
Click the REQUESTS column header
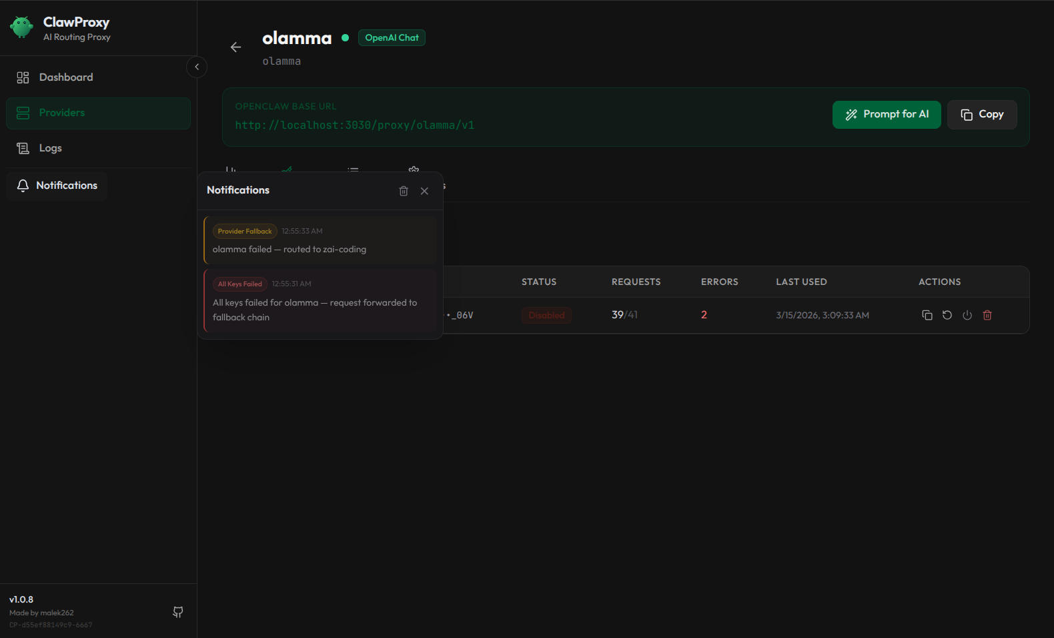[x=636, y=282]
